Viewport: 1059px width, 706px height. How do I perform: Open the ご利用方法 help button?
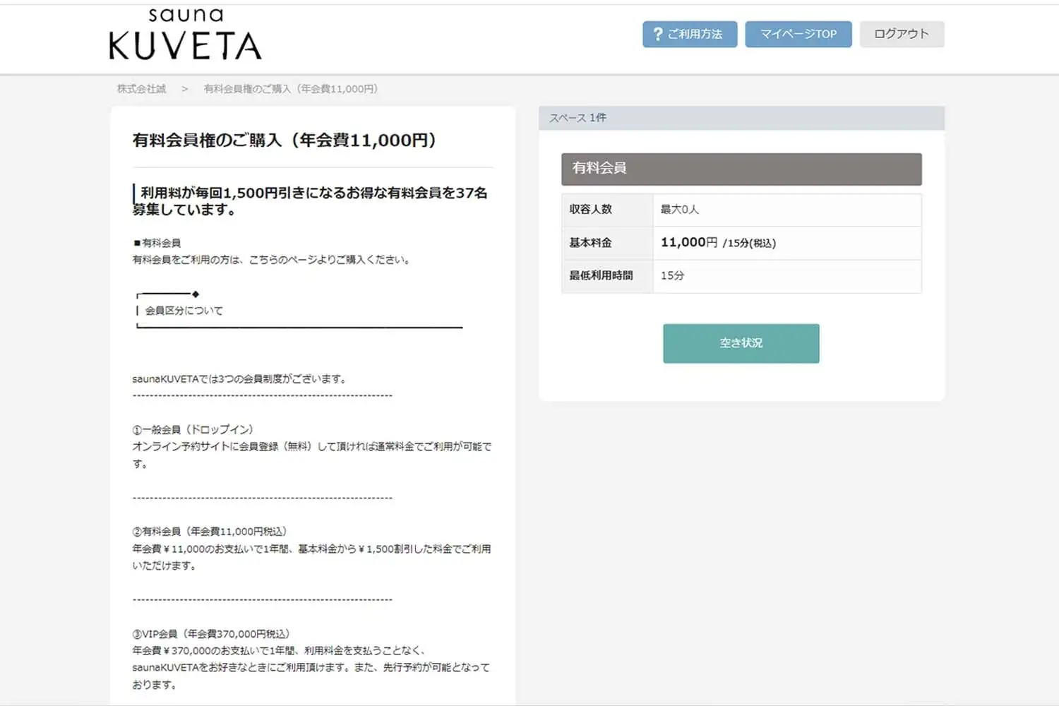pyautogui.click(x=690, y=34)
